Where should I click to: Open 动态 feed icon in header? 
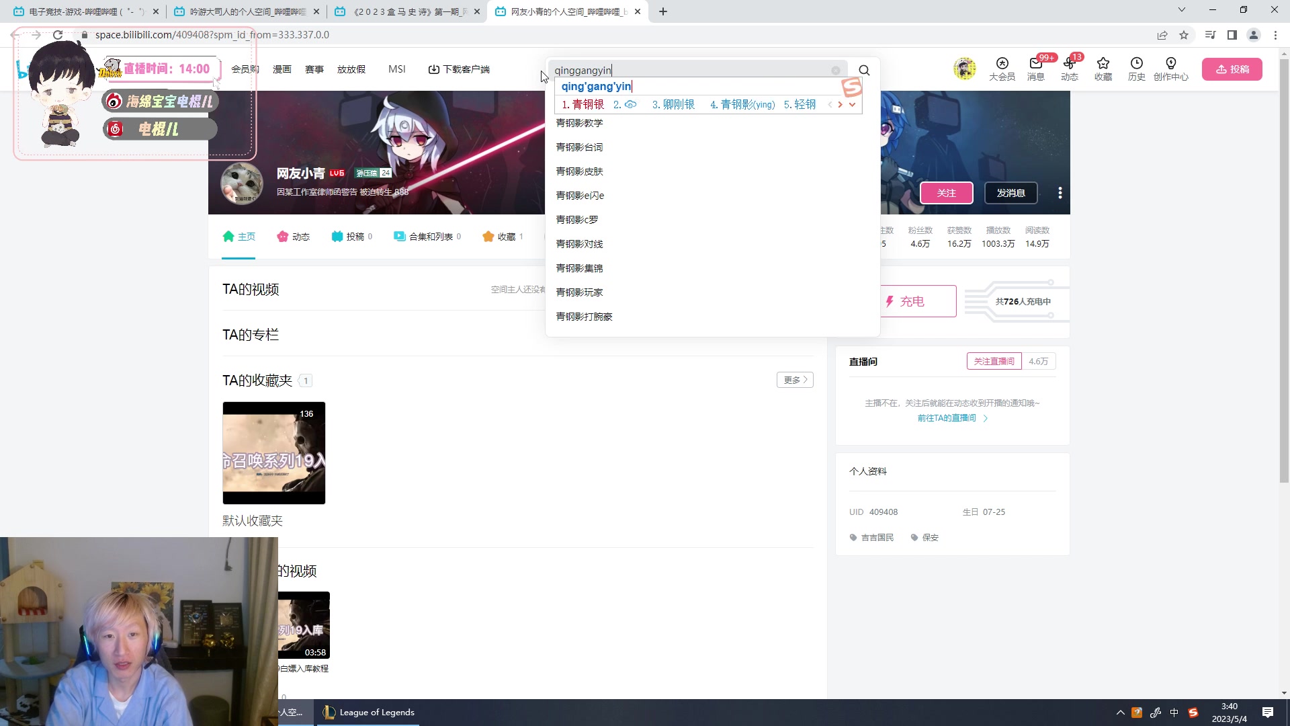tap(1070, 69)
